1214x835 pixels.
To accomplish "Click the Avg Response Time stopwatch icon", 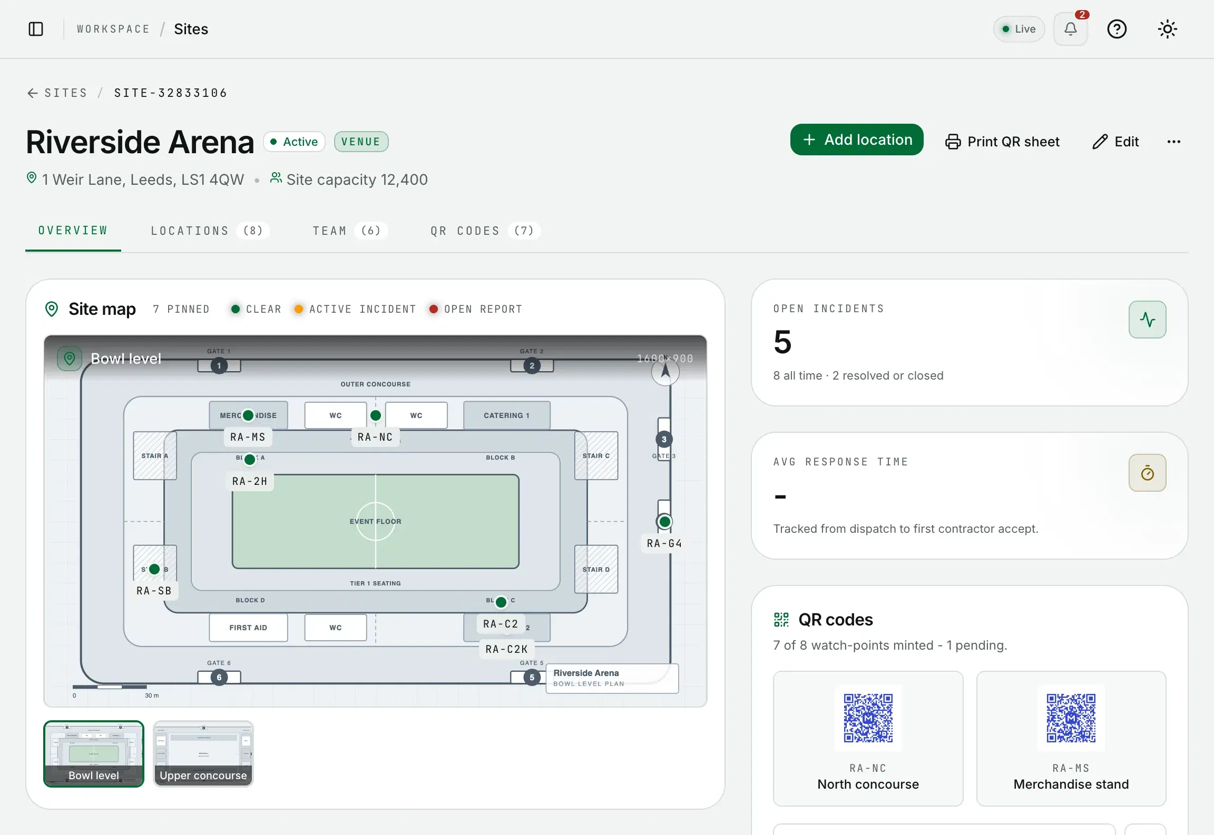I will 1147,473.
